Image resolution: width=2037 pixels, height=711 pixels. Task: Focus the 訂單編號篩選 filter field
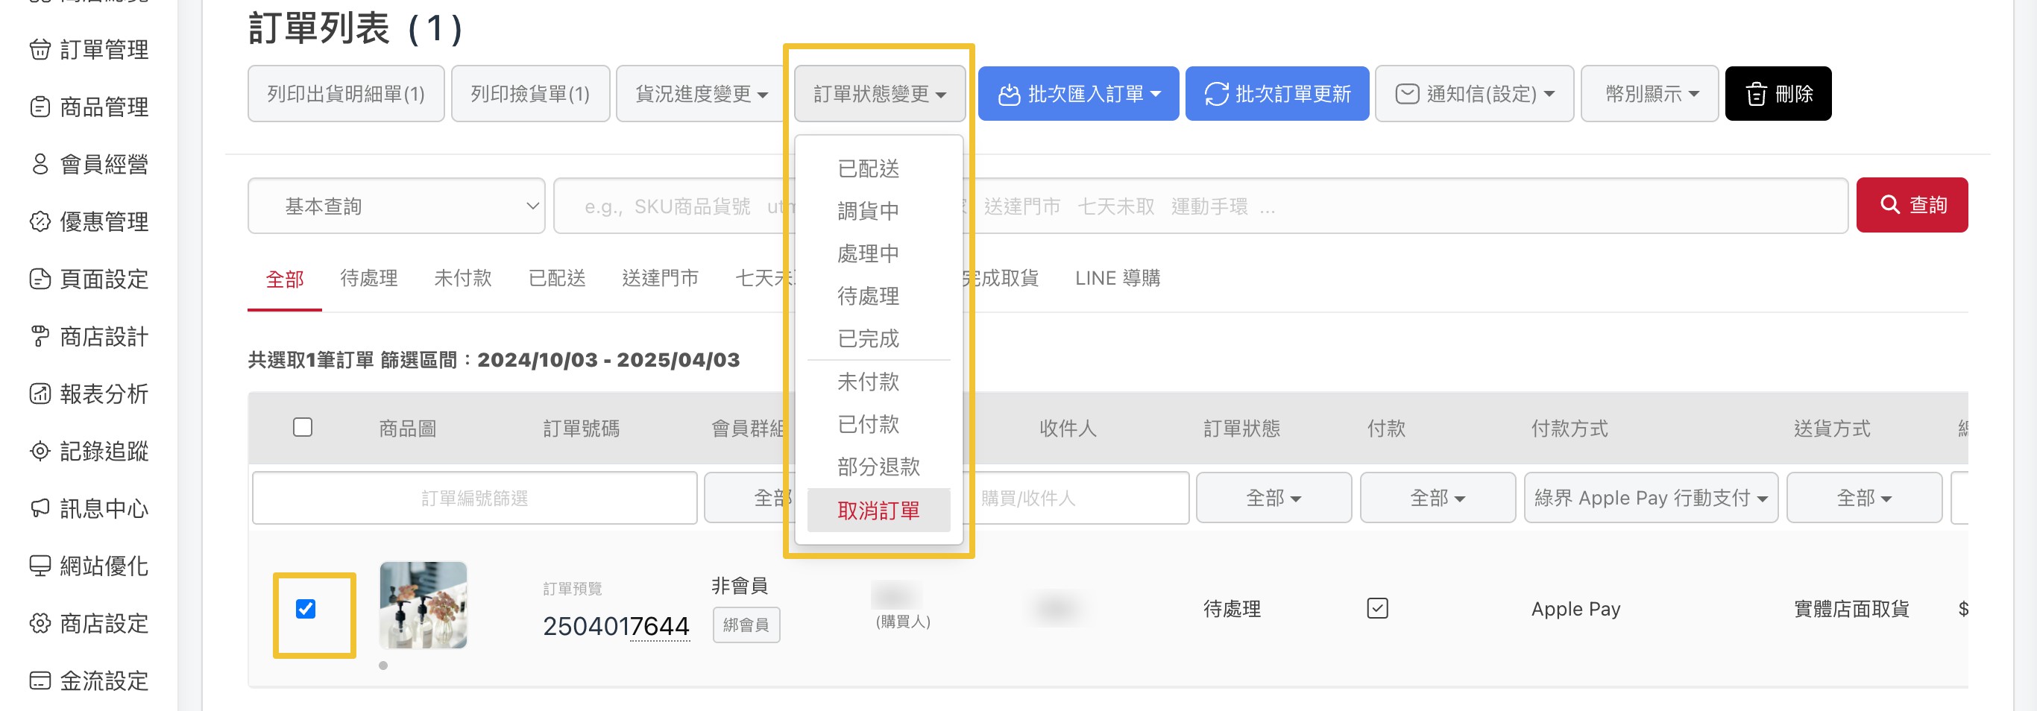click(x=474, y=498)
